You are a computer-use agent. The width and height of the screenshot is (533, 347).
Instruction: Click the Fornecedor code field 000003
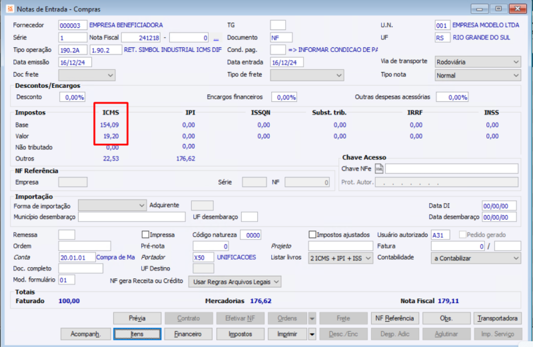coord(73,25)
